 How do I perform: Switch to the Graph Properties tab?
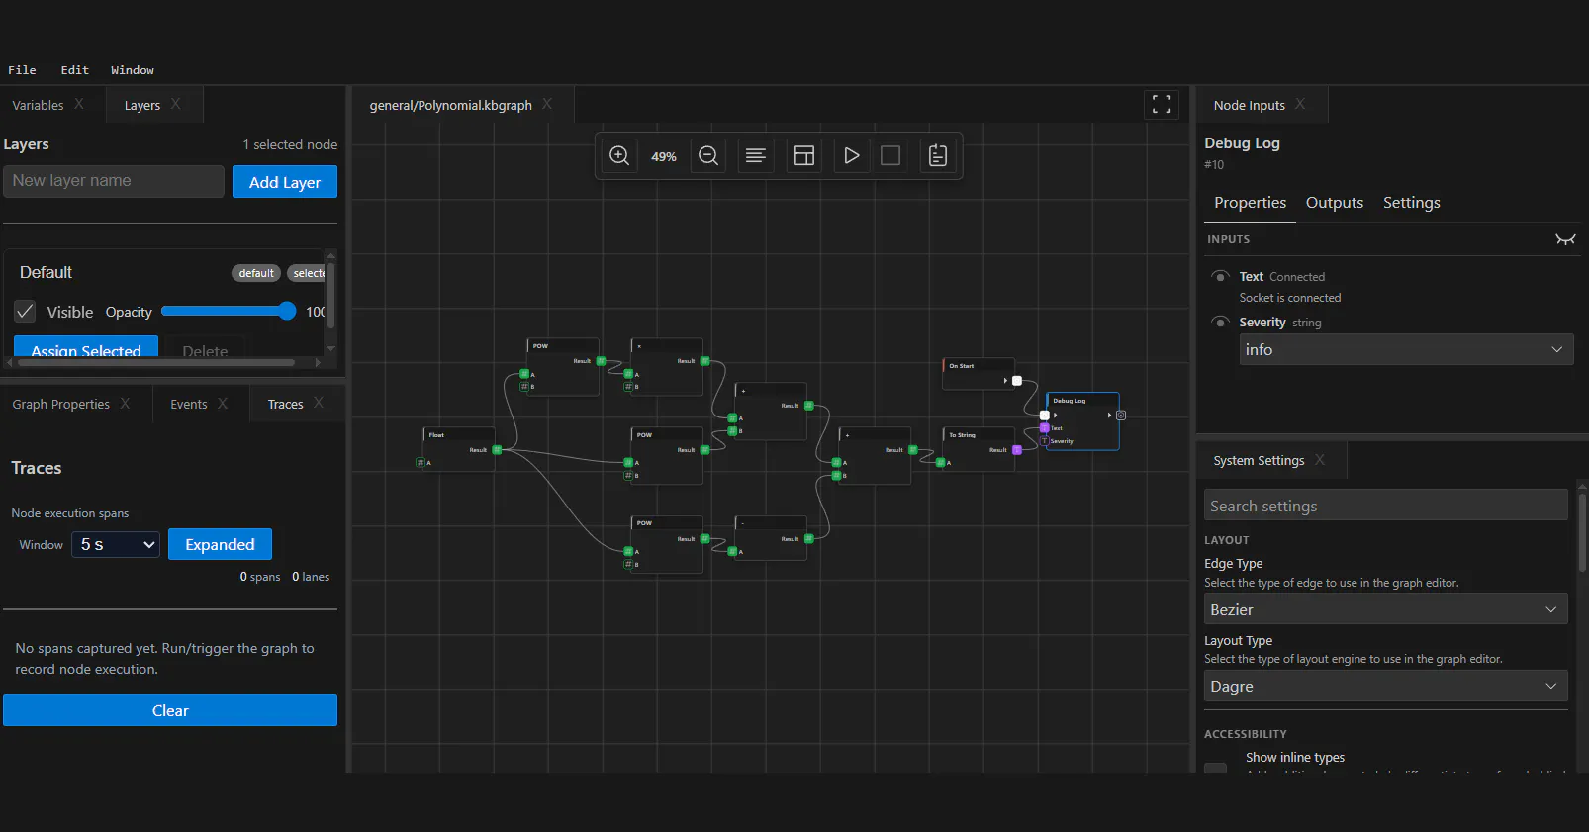(x=61, y=404)
